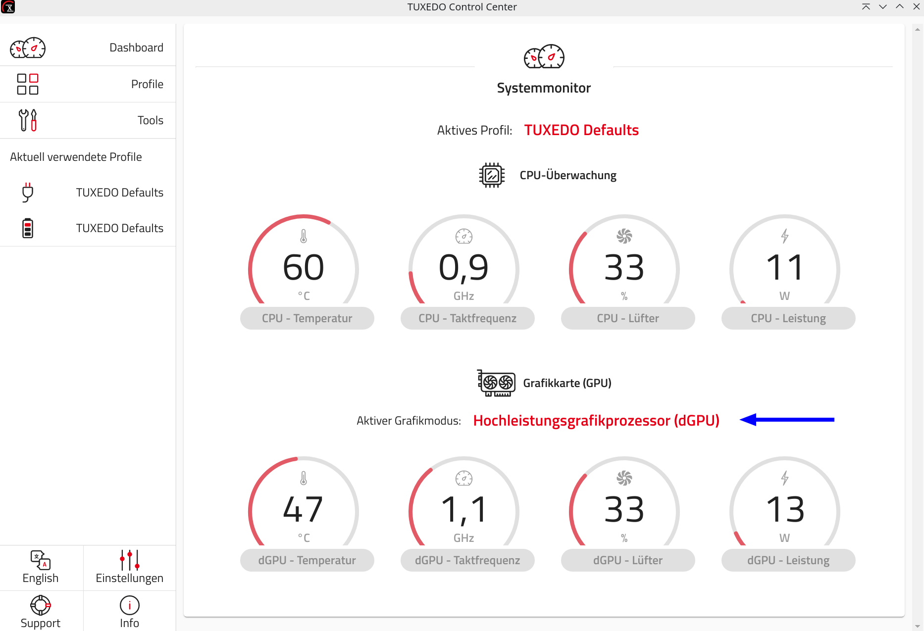Screen dimensions: 924x631
Task: Select the mains-power TUXEDO Defaults profile text
Action: click(119, 193)
